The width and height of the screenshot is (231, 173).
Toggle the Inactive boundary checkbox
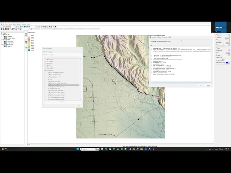point(216,45)
